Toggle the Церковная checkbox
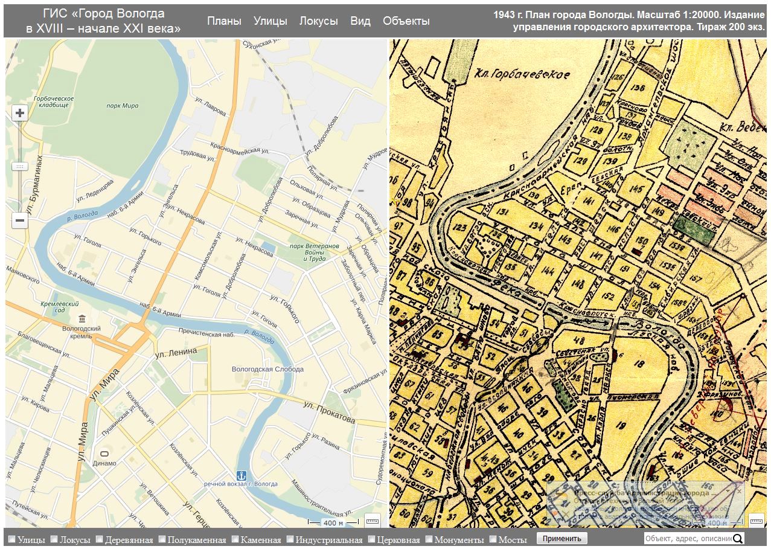This screenshot has height=549, width=771. point(372,539)
